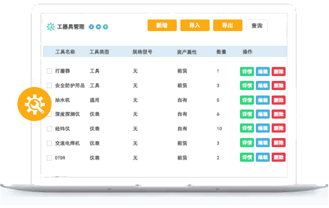Click 编辑 for the 交流电焊机 row
The height and width of the screenshot is (208, 329).
263,143
